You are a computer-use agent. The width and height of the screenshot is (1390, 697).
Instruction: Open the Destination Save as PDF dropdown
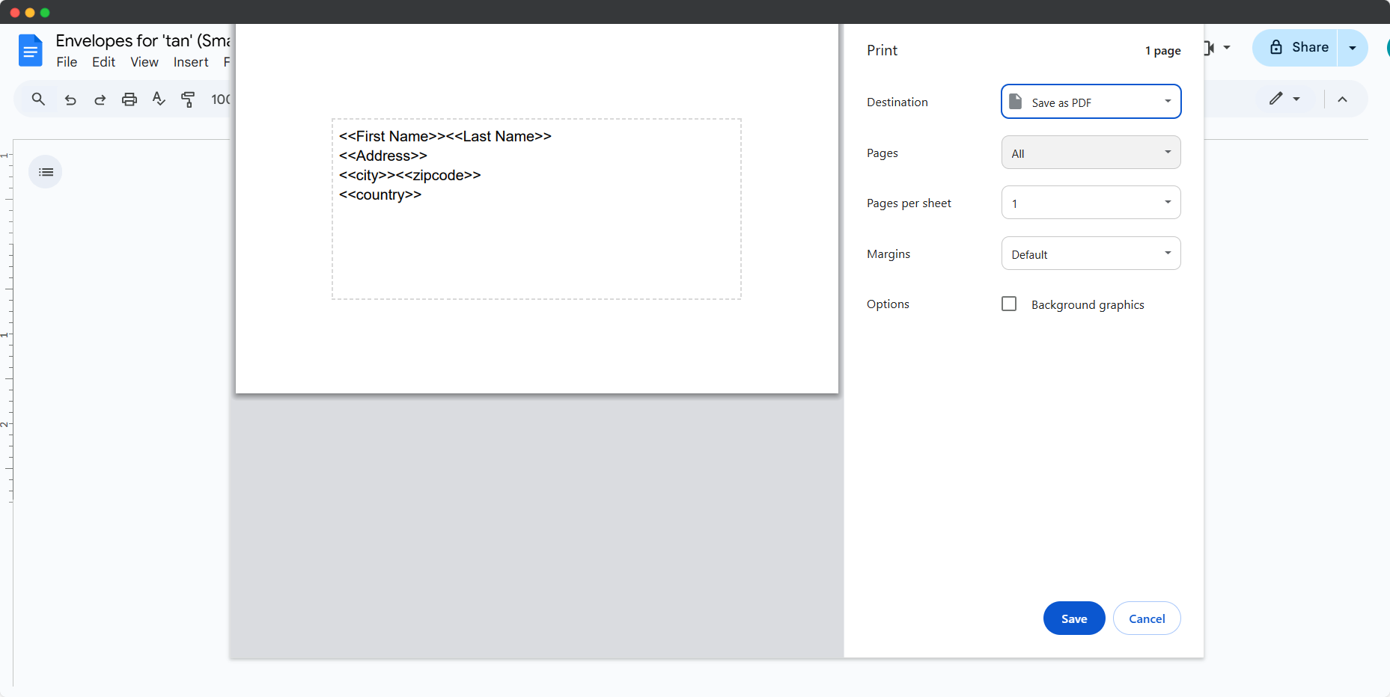tap(1091, 102)
